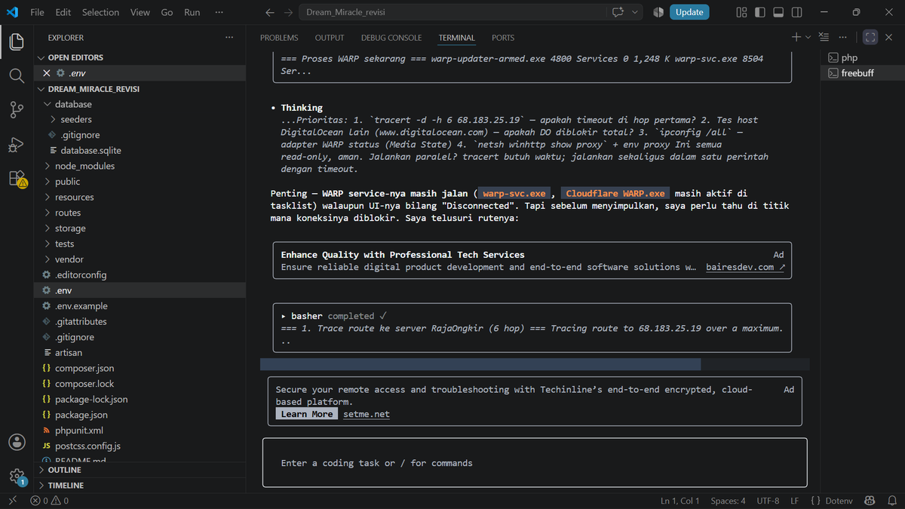Click the coding task input field
Viewport: 905px width, 509px height.
pyautogui.click(x=535, y=463)
